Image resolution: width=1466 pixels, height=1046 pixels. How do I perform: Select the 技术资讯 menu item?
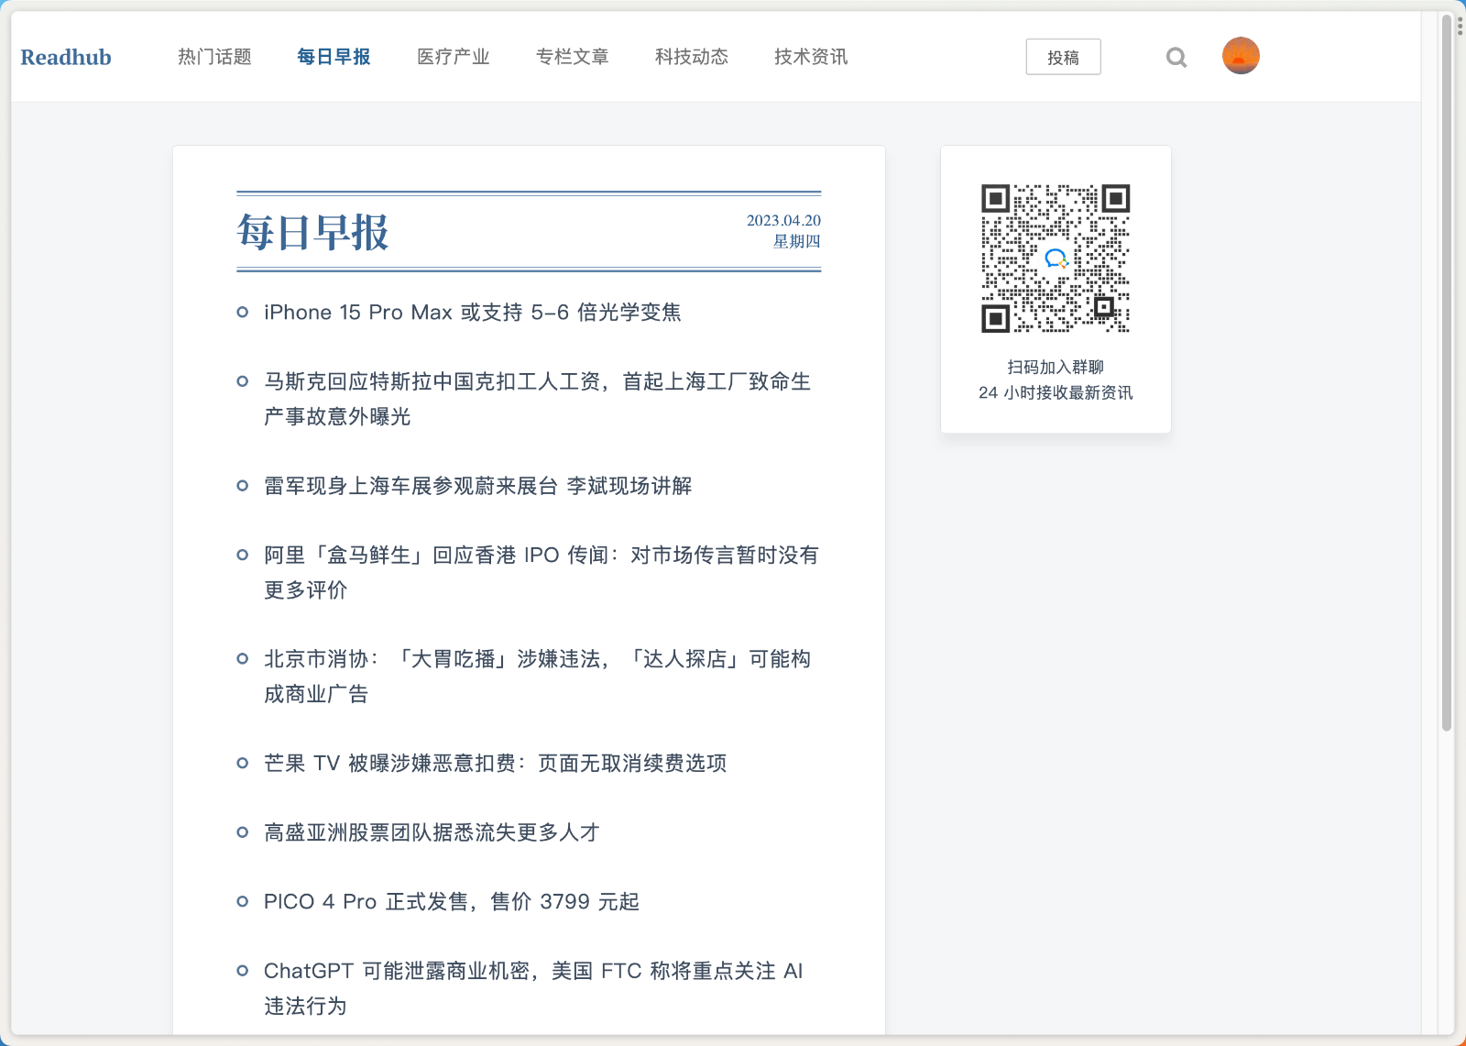point(809,57)
